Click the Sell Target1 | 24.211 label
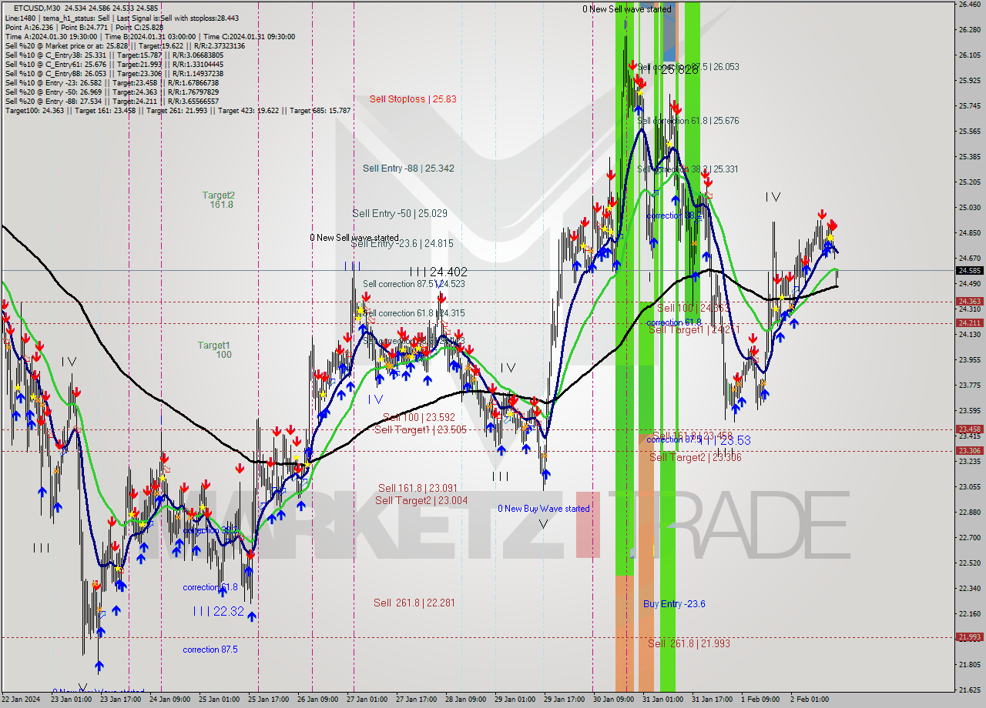The image size is (986, 708). pos(695,330)
